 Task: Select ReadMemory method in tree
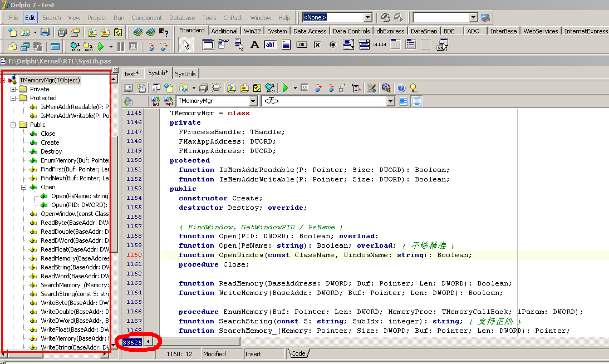[75, 258]
